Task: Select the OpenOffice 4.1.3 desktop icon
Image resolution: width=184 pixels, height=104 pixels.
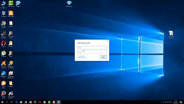Action: [3, 75]
